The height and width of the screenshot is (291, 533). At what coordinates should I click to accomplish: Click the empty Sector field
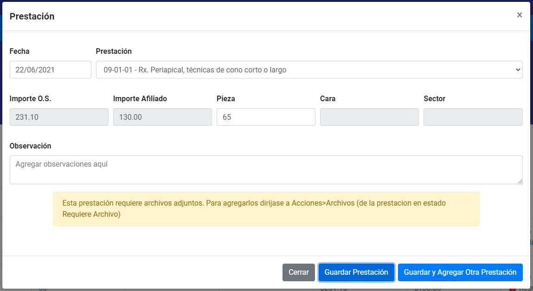tap(473, 117)
